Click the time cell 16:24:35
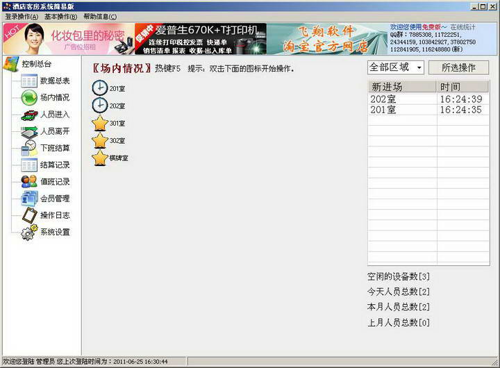This screenshot has width=500, height=368. (x=461, y=110)
